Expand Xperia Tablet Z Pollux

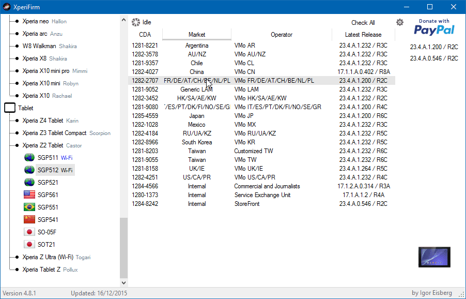50,270
